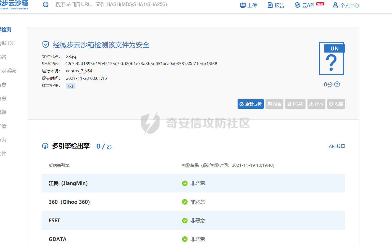This screenshot has width=392, height=246.
Task: Click the PCAP download button
Action: coord(295,104)
